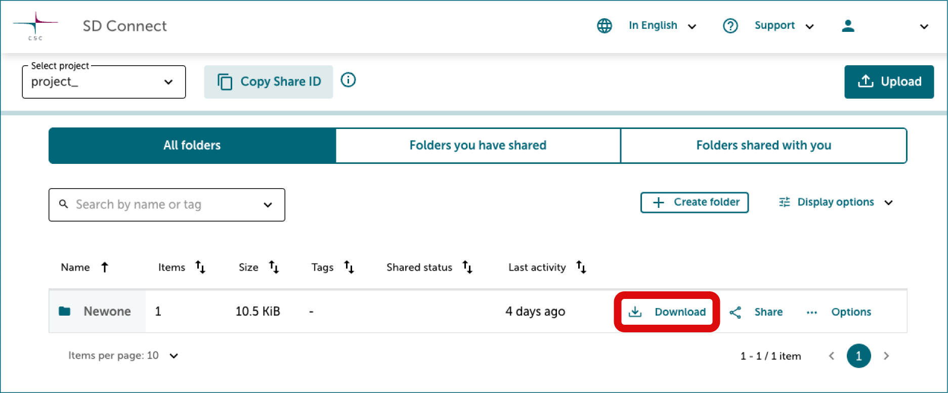Expand the user account chevron
Viewport: 948px width, 393px height.
[924, 27]
